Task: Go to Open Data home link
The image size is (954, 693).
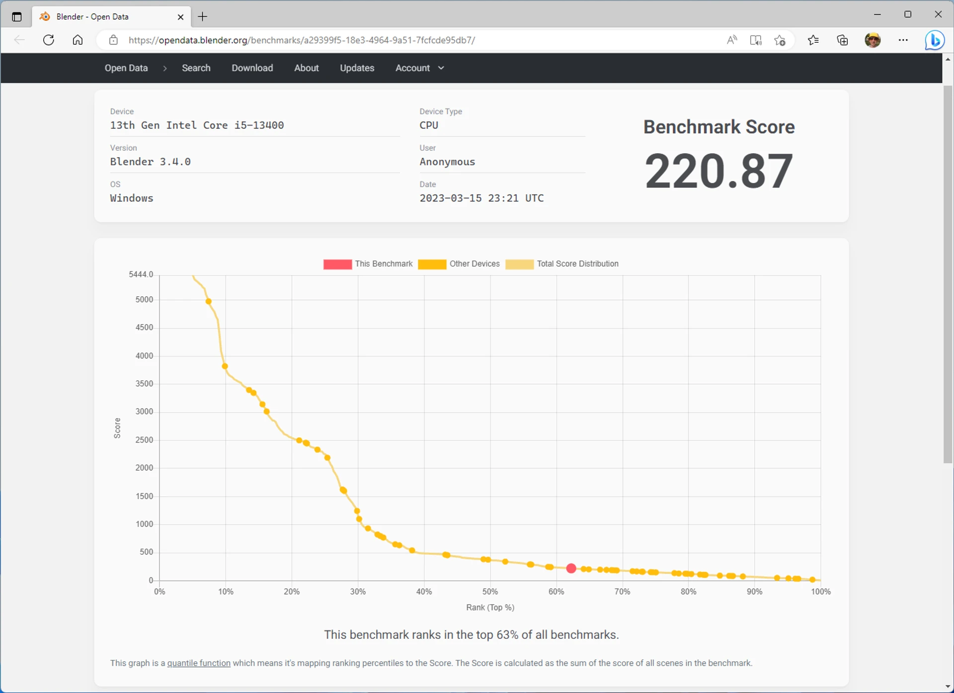Action: 126,68
